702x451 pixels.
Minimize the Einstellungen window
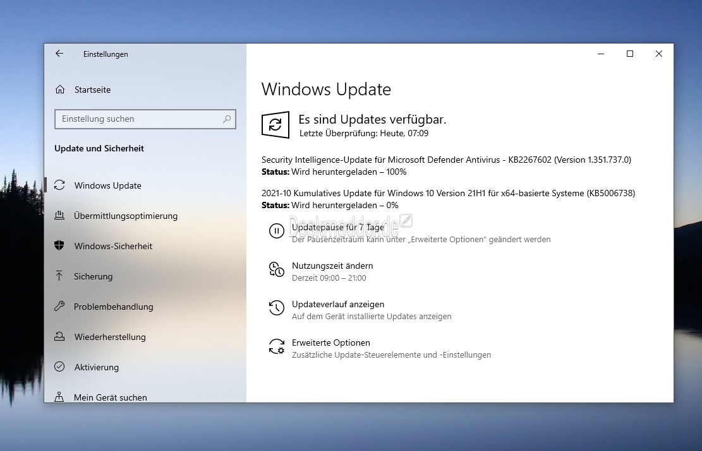pyautogui.click(x=601, y=54)
